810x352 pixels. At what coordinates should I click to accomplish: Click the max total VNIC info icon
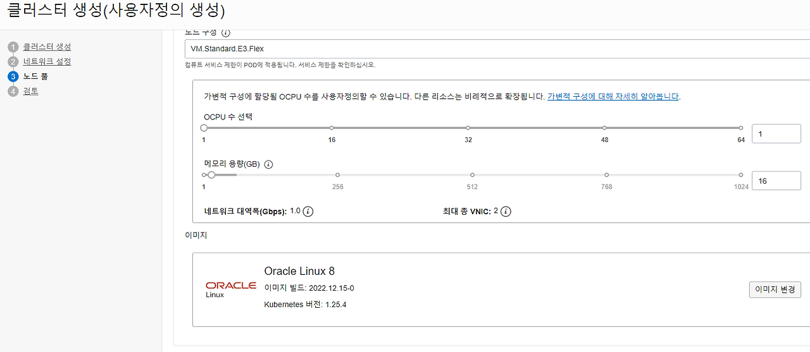[506, 212]
